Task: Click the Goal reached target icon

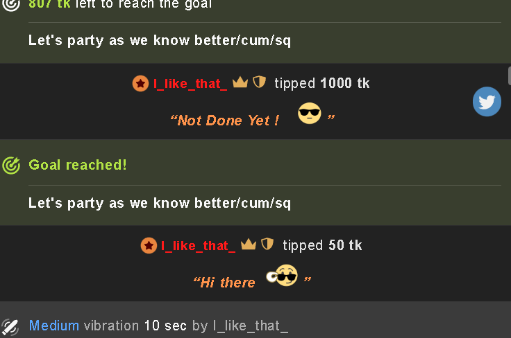Action: (x=11, y=166)
